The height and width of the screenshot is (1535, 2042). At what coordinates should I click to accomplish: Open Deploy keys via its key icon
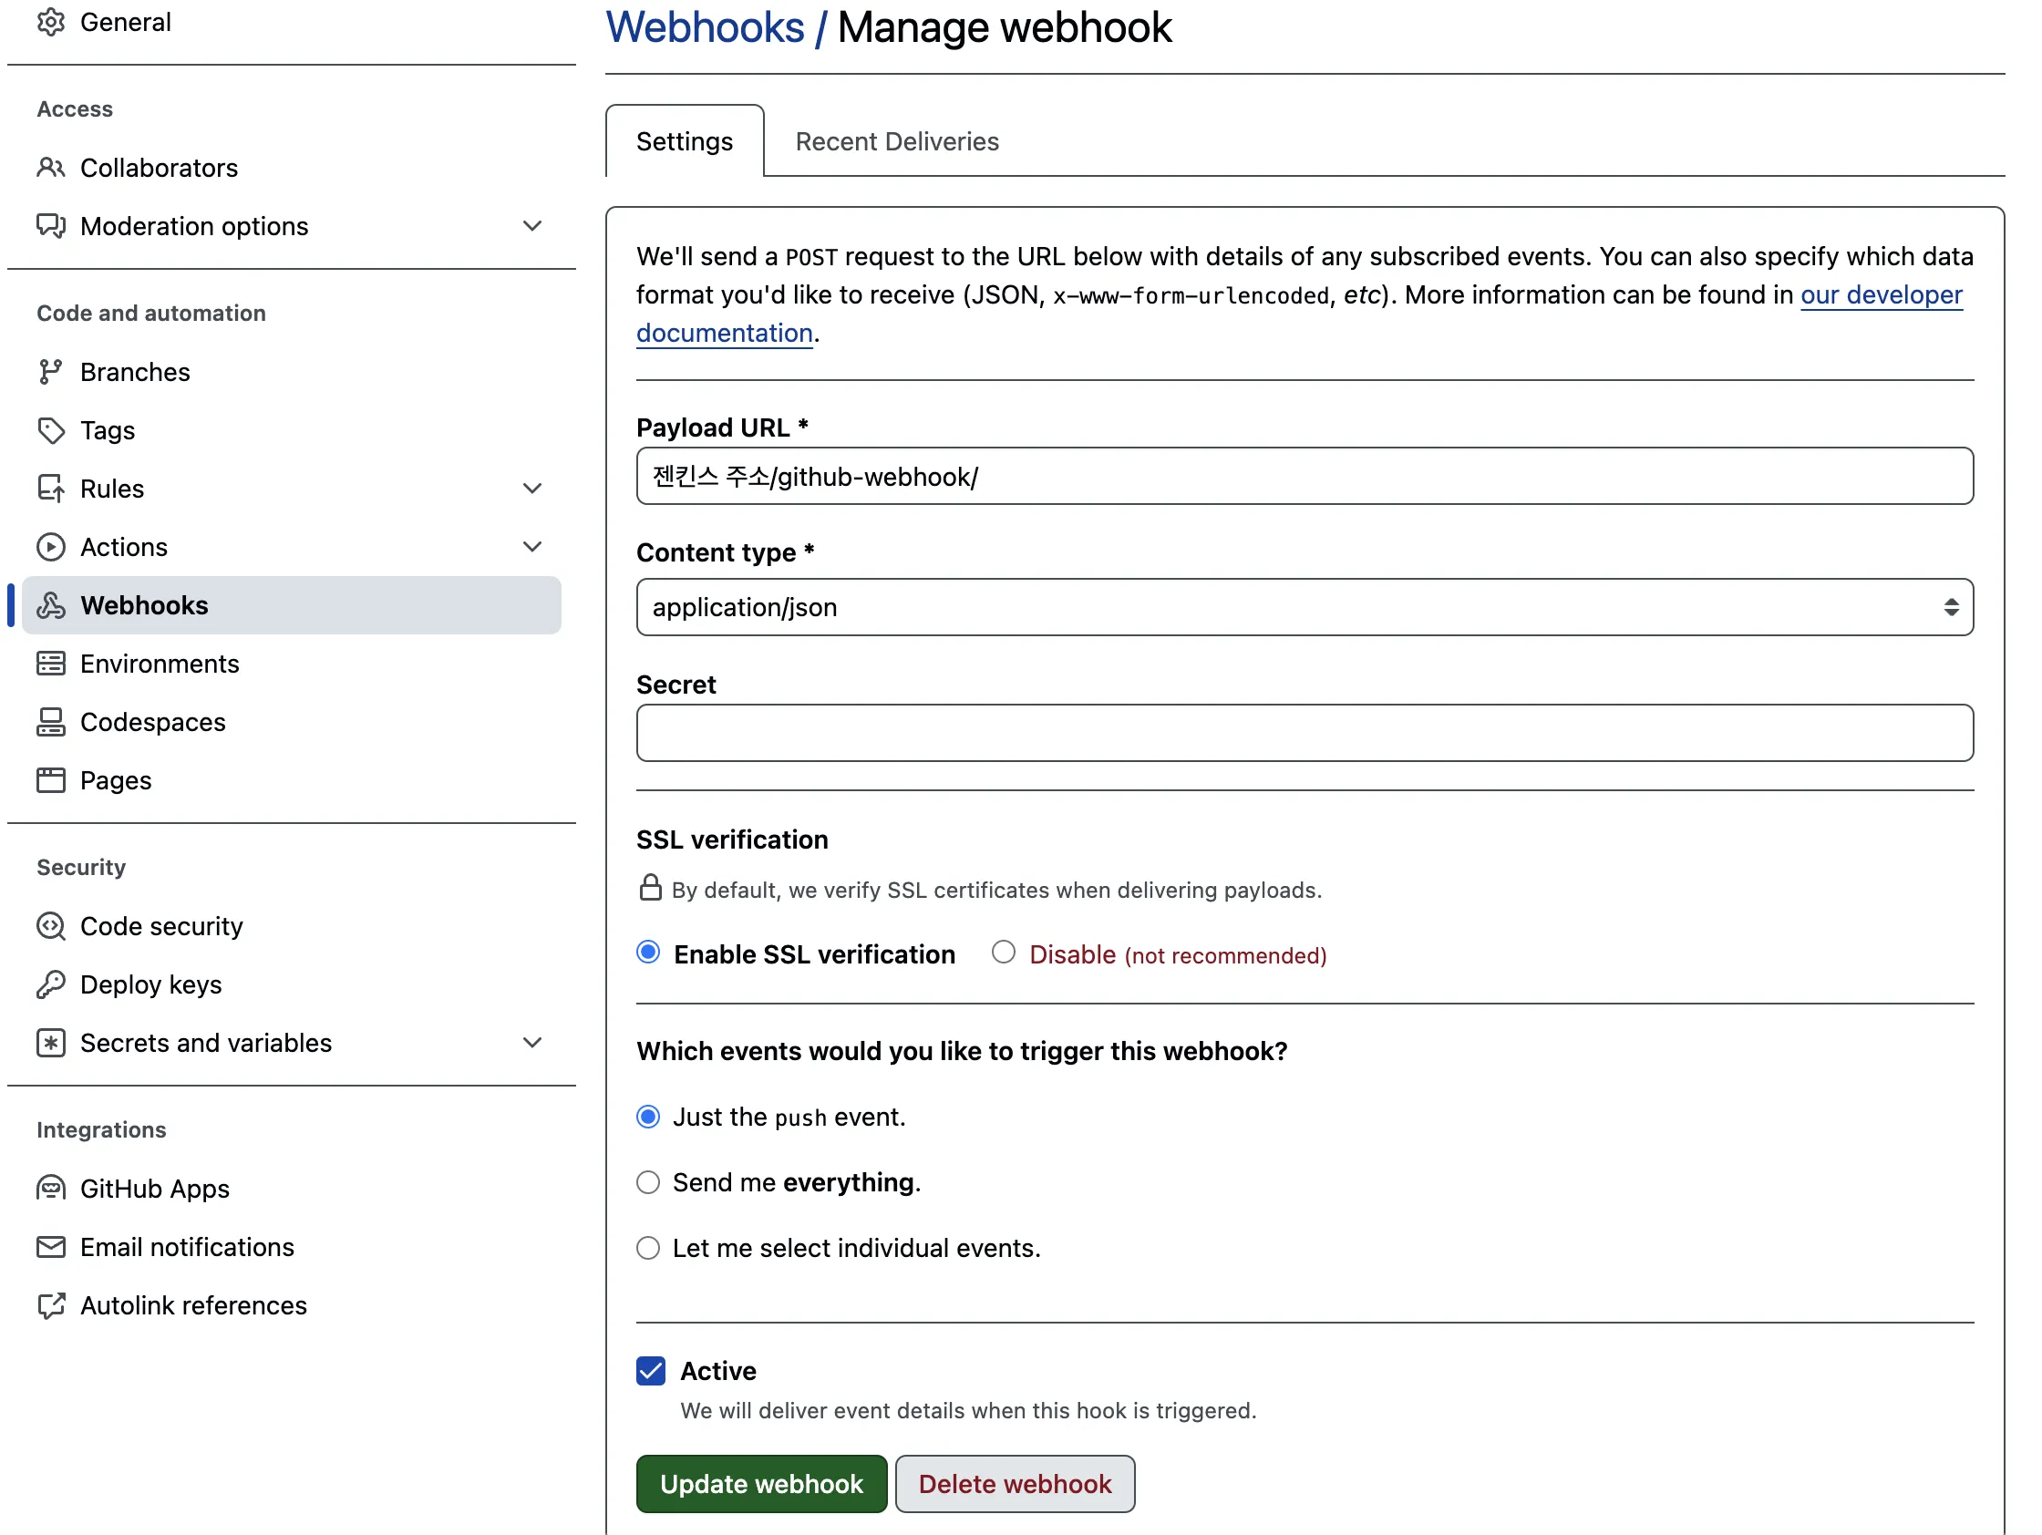(x=52, y=984)
